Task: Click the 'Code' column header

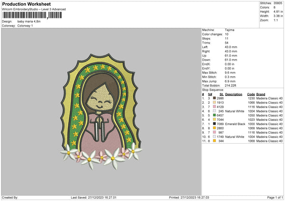Action: pyautogui.click(x=251, y=94)
